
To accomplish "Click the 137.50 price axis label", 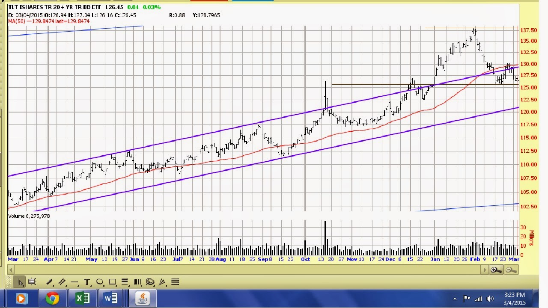I will point(529,30).
